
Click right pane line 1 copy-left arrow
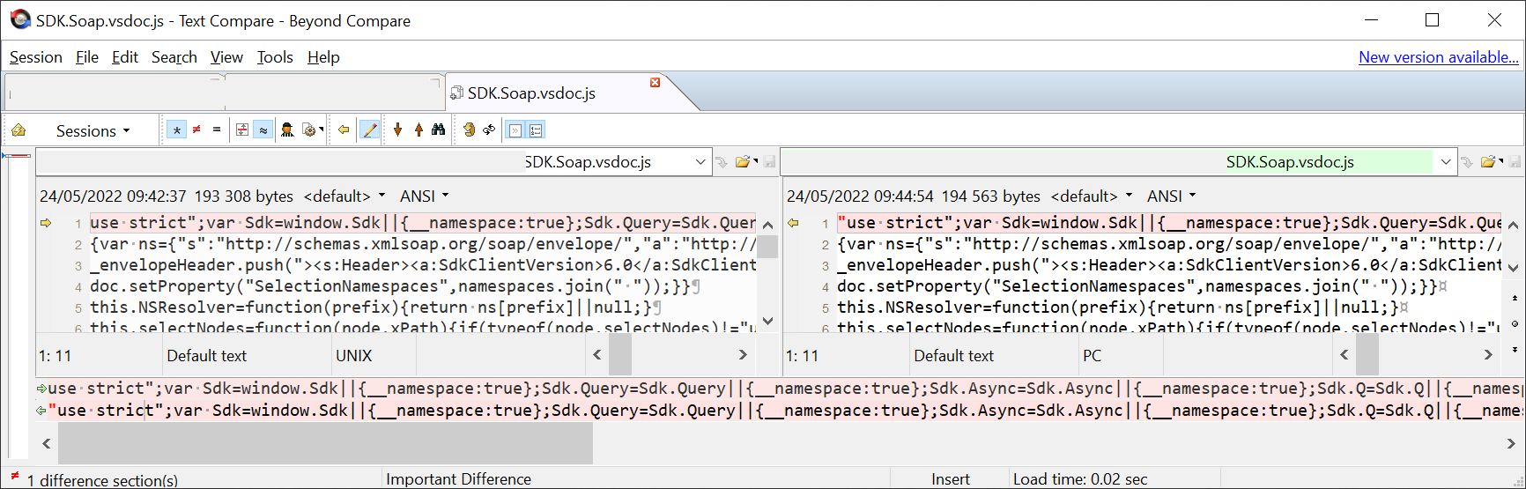793,224
